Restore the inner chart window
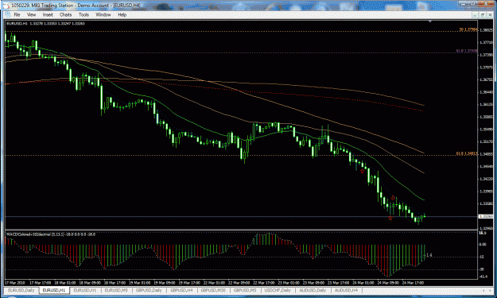The image size is (497, 298). pyautogui.click(x=483, y=15)
